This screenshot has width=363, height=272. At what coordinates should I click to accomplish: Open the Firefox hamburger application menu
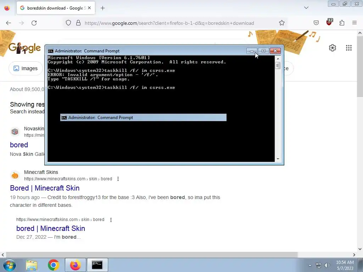pyautogui.click(x=354, y=23)
